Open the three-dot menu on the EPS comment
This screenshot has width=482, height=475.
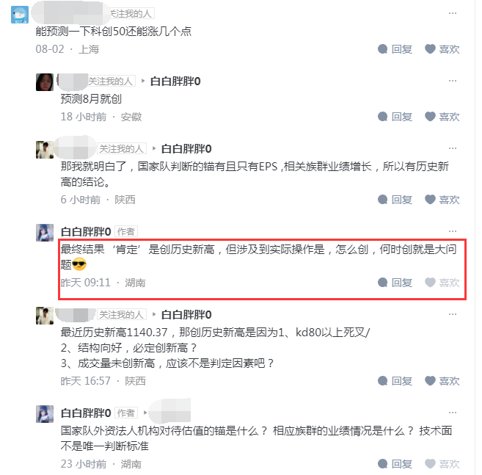click(x=453, y=148)
